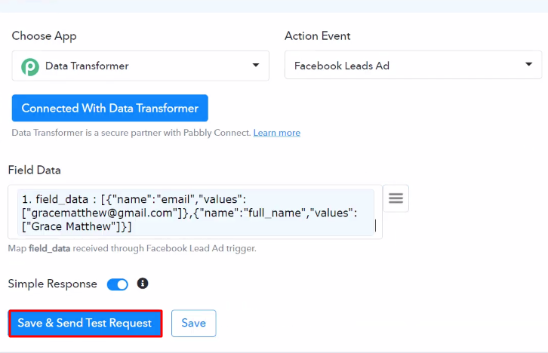Screen dimensions: 548x353
Task: Click the Save button
Action: click(194, 324)
